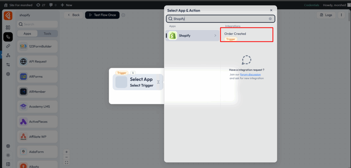This screenshot has width=351, height=168.
Task: Zoom out on the flow canvas
Action: (x=66, y=157)
